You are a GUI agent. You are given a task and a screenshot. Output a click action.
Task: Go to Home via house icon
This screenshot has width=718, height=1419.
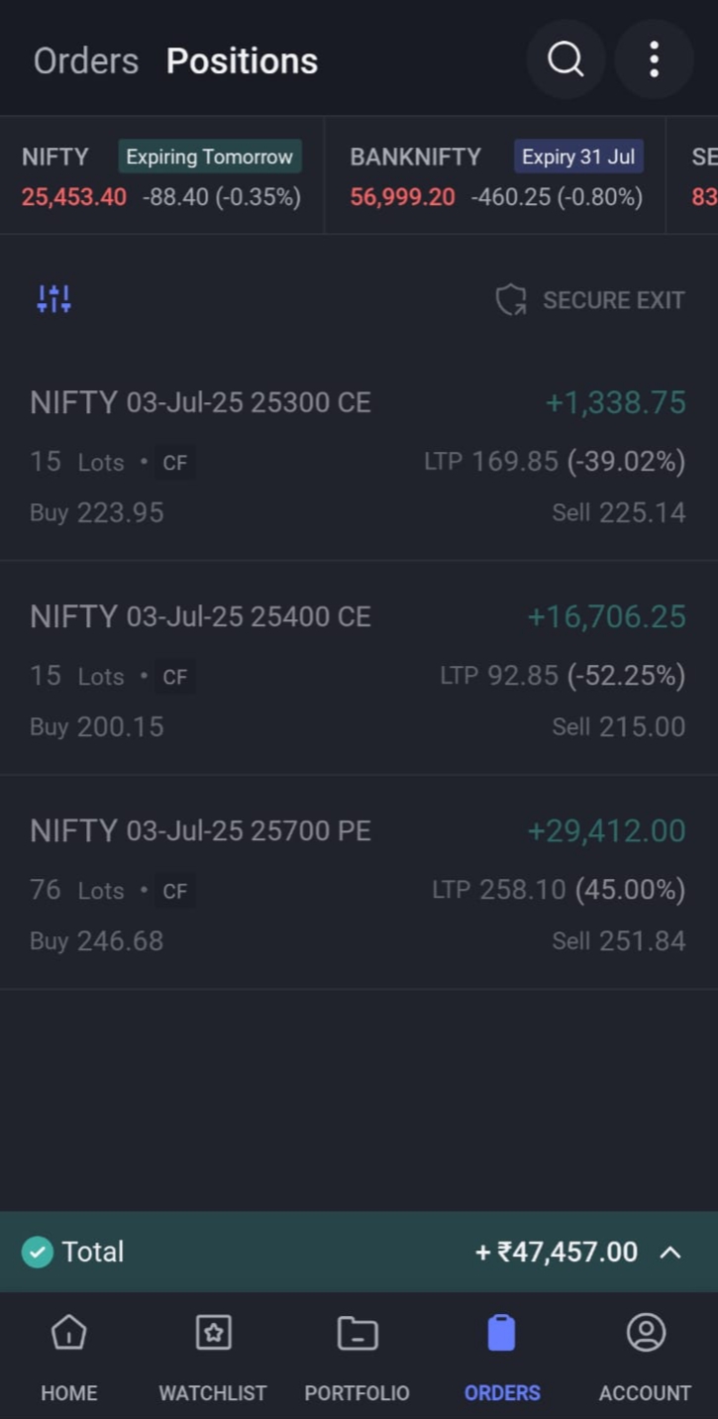click(69, 1334)
